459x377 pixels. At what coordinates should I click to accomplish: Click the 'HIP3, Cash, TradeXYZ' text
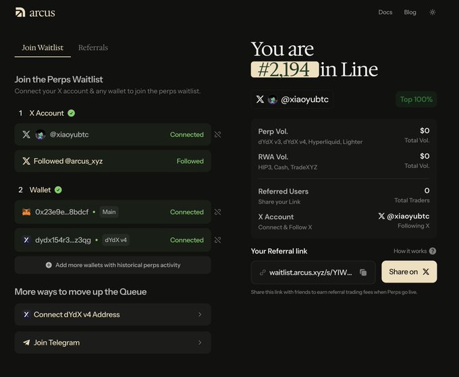(288, 167)
